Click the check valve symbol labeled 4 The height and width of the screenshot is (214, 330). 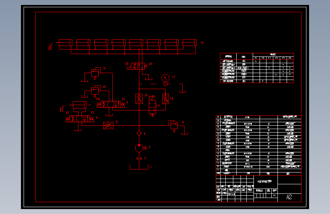pos(139,134)
